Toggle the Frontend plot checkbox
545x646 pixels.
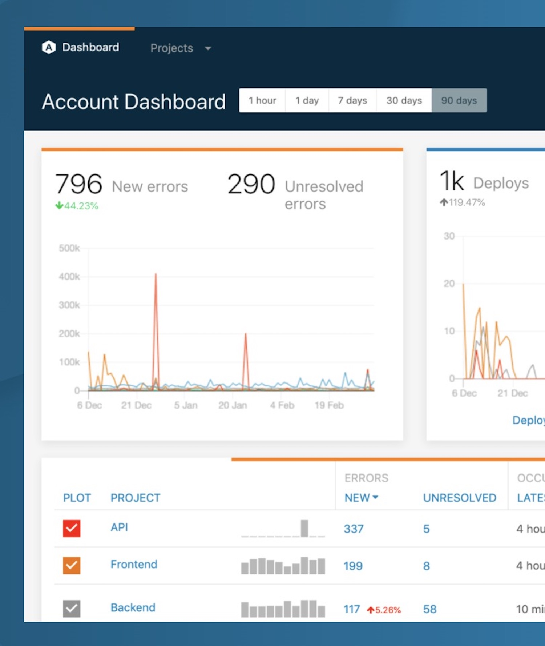(72, 565)
